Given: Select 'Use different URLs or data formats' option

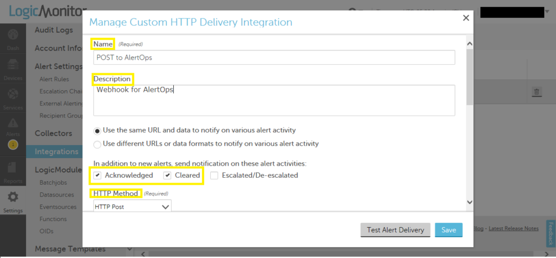Looking at the screenshot, I should (97, 144).
